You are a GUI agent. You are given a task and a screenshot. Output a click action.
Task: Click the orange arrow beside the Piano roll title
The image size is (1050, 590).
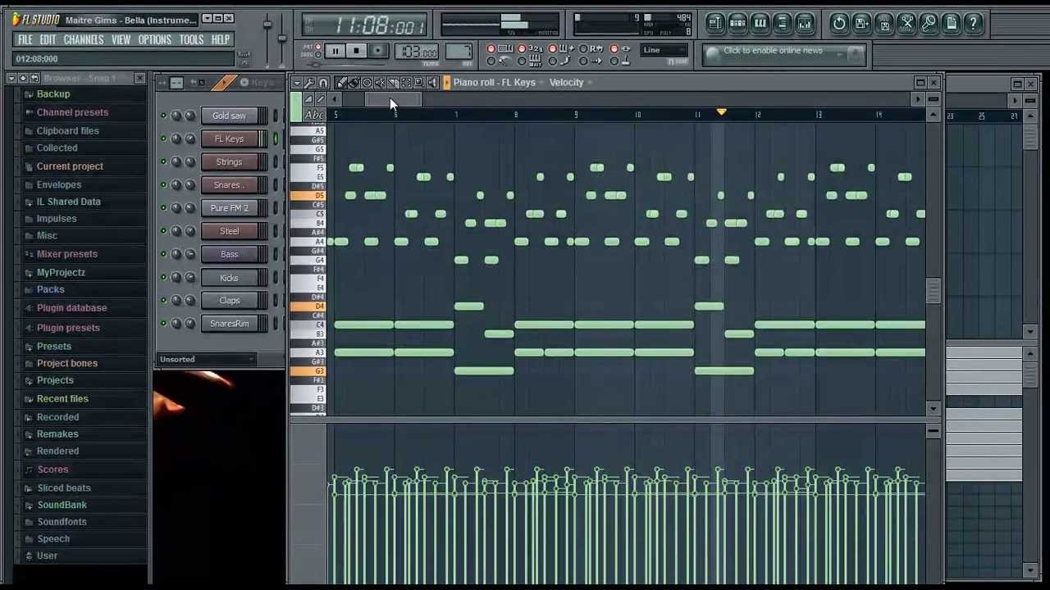[x=446, y=82]
